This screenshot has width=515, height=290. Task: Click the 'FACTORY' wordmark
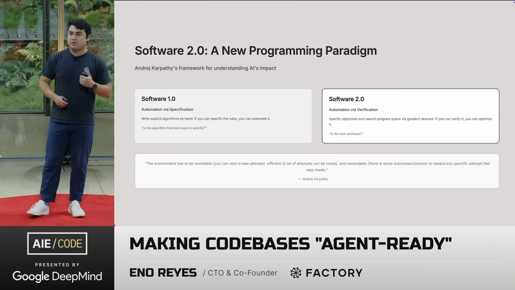[x=334, y=273]
